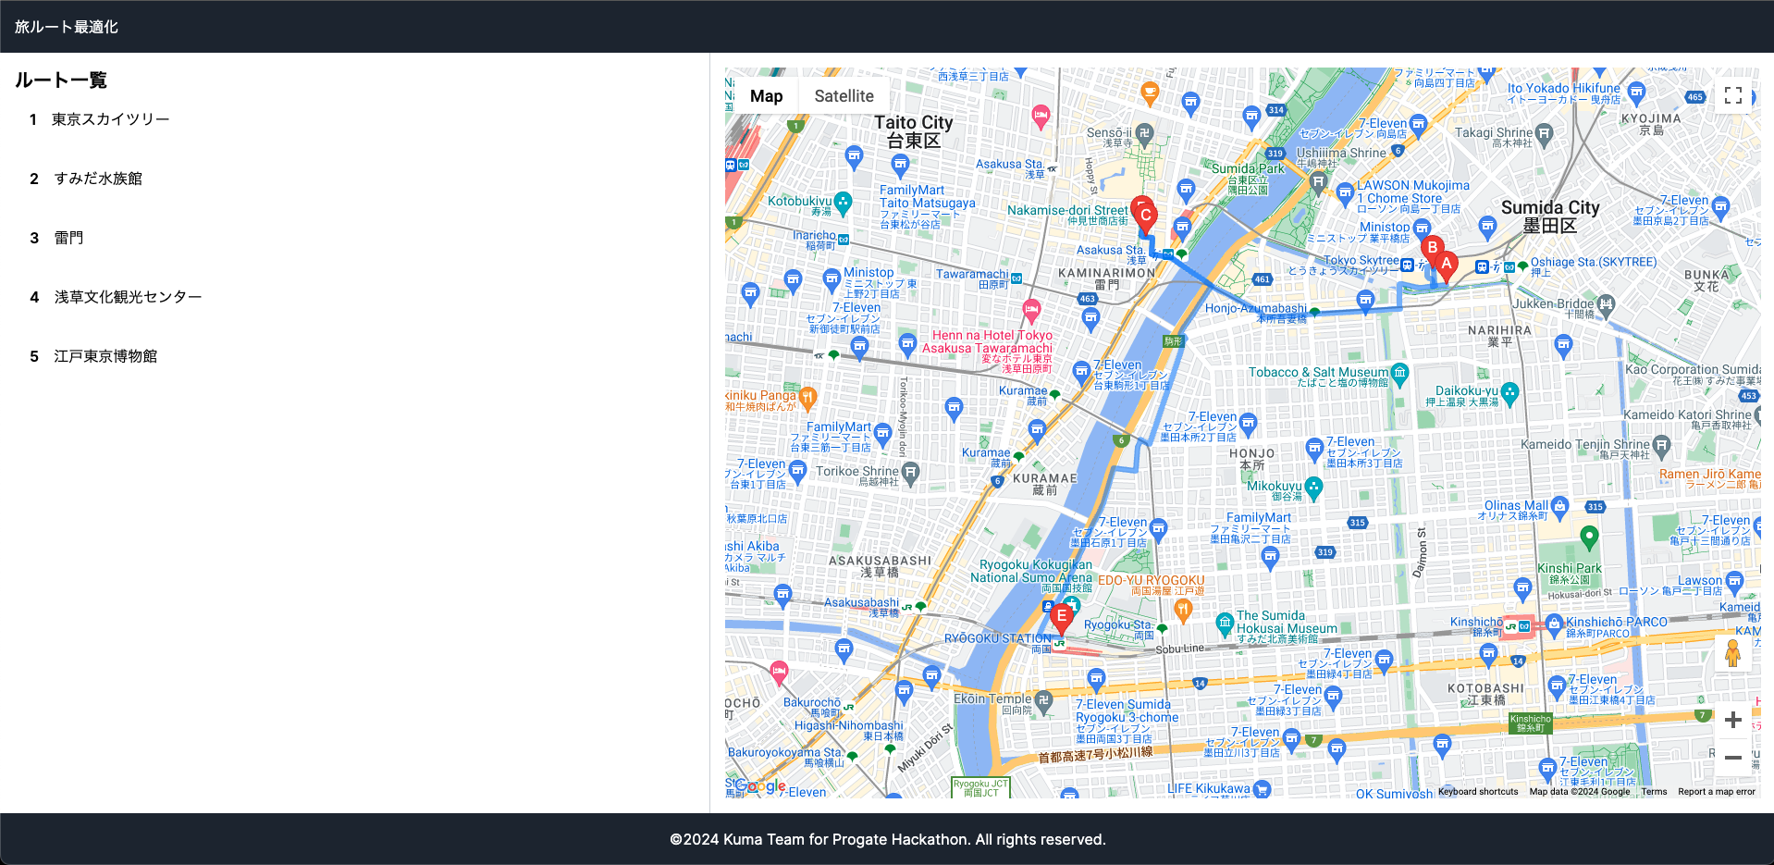Click the Torikoe Shrine pin
This screenshot has width=1774, height=865.
pos(911,472)
